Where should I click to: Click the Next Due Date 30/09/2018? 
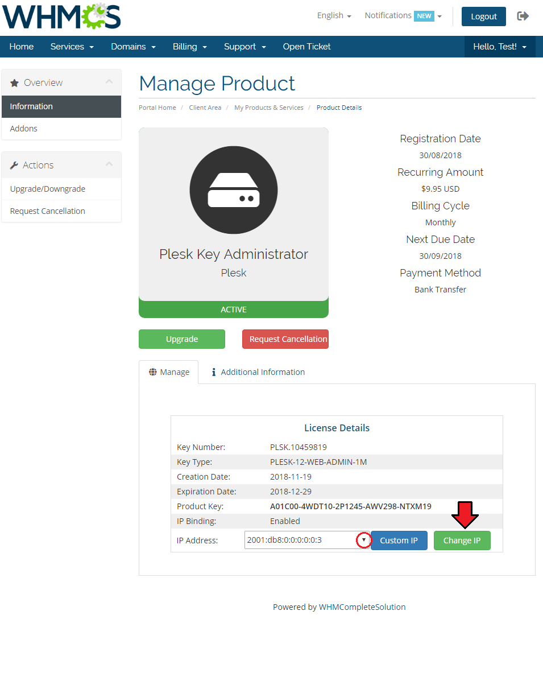[441, 256]
